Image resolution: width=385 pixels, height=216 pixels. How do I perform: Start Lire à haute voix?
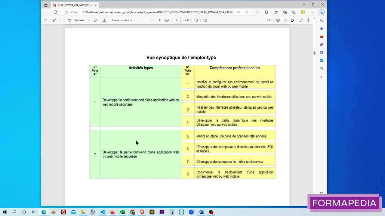(x=122, y=20)
